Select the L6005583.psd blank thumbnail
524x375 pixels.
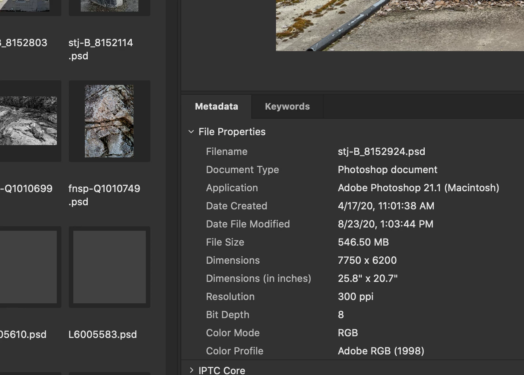coord(109,267)
